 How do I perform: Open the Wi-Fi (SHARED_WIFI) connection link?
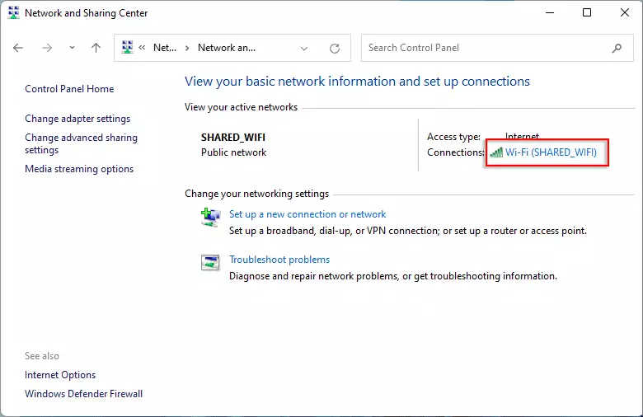click(x=551, y=152)
